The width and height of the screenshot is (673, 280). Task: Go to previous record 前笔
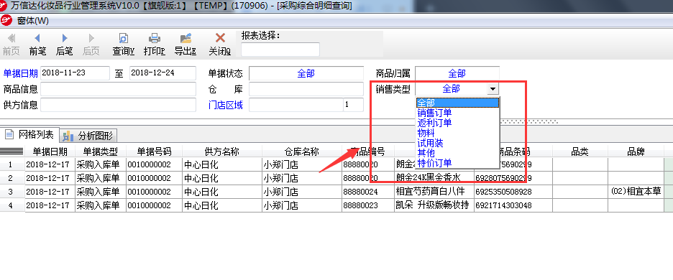[x=37, y=39]
